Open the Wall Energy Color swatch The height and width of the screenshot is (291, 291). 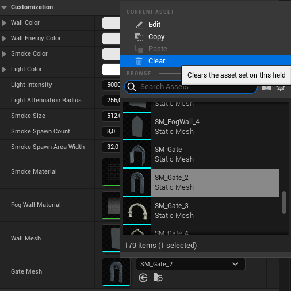tap(111, 39)
